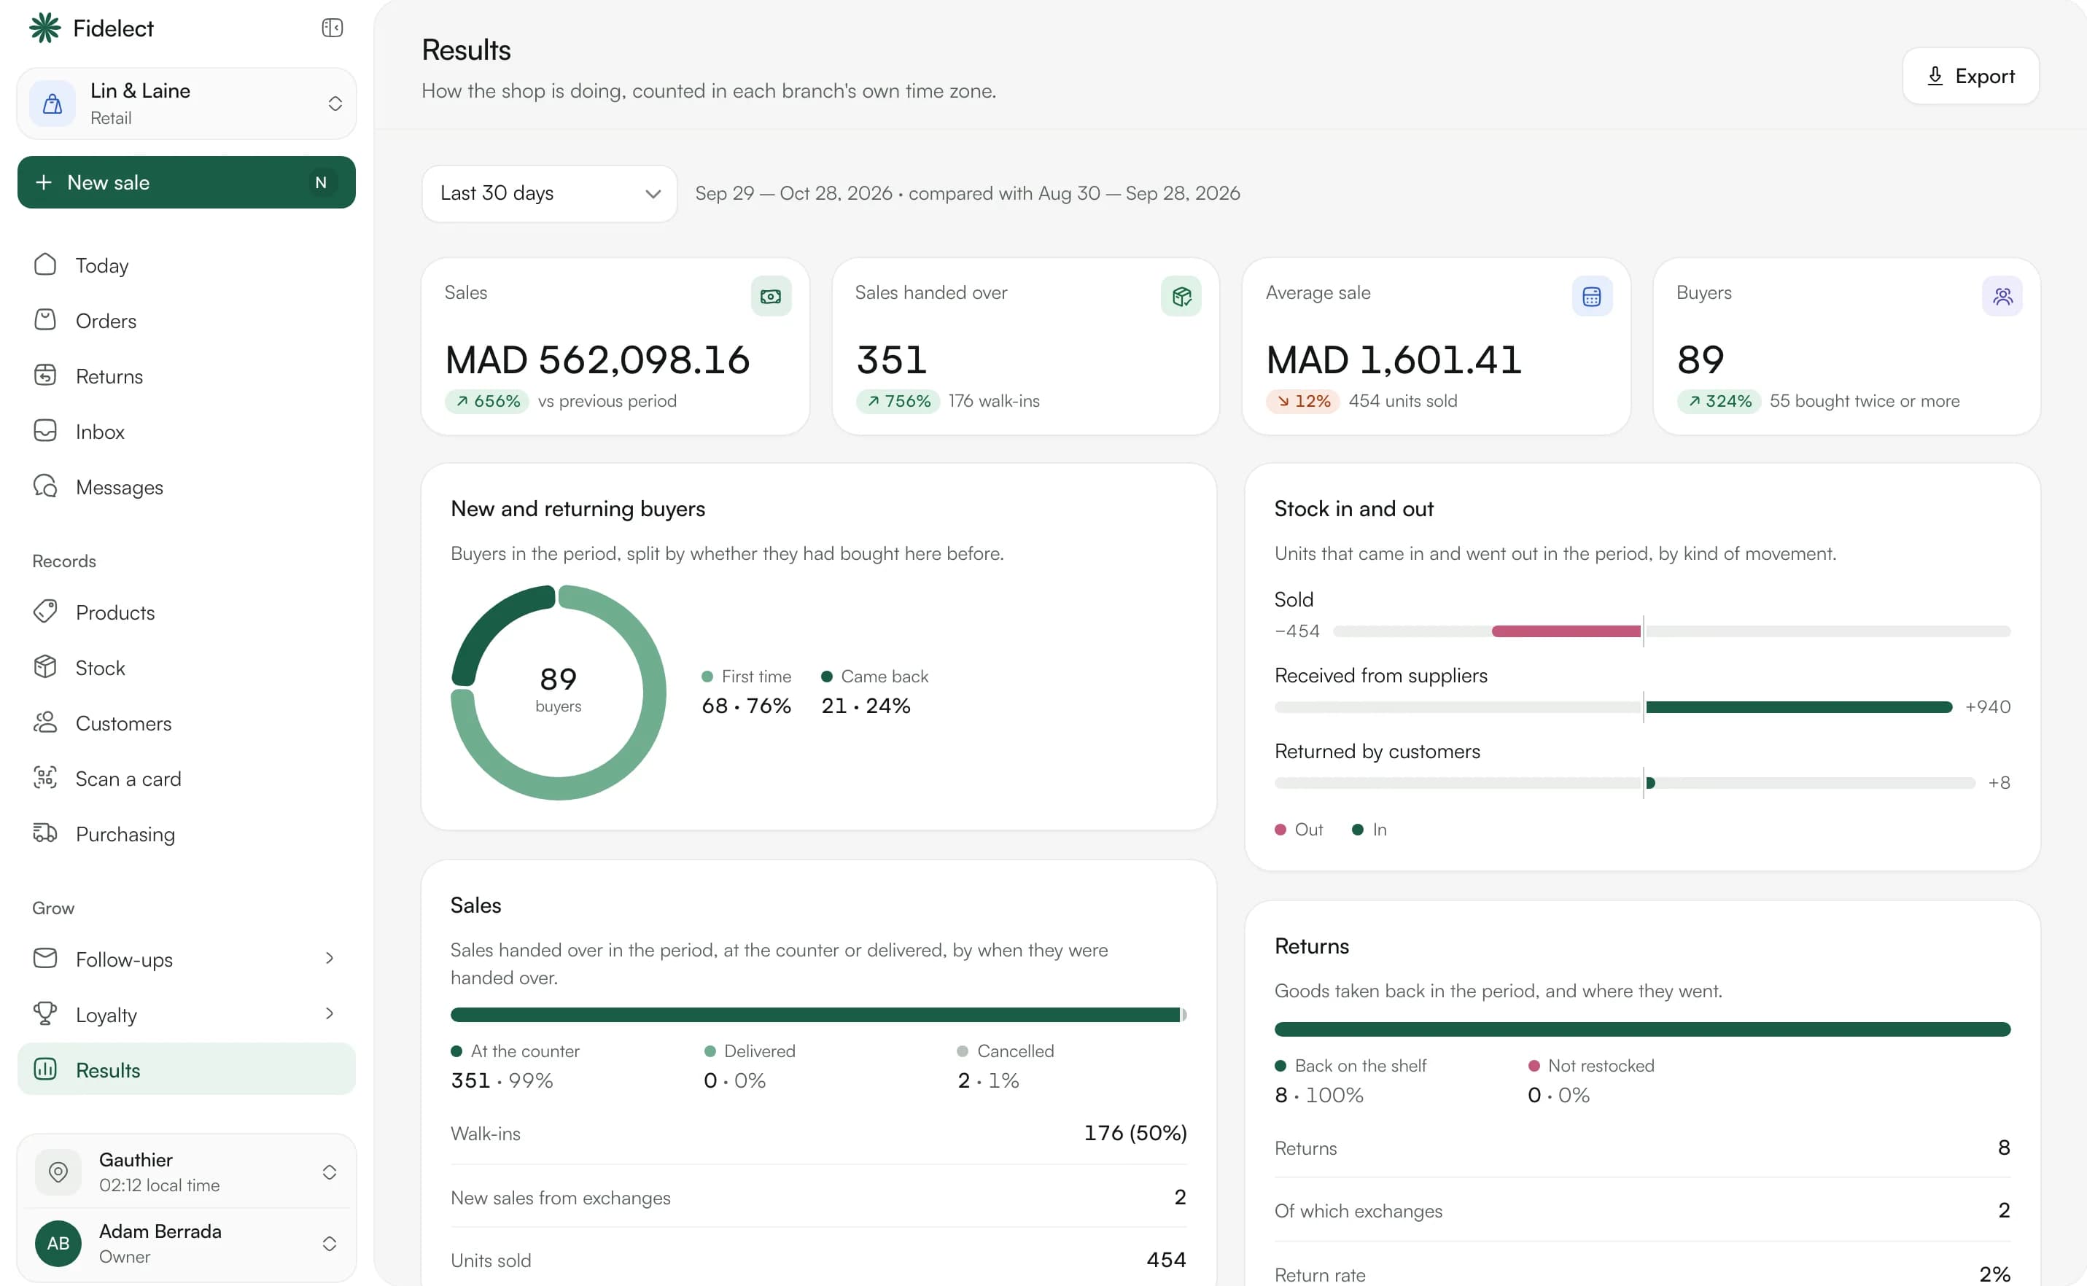Click the Received from suppliers green bar

pyautogui.click(x=1798, y=707)
